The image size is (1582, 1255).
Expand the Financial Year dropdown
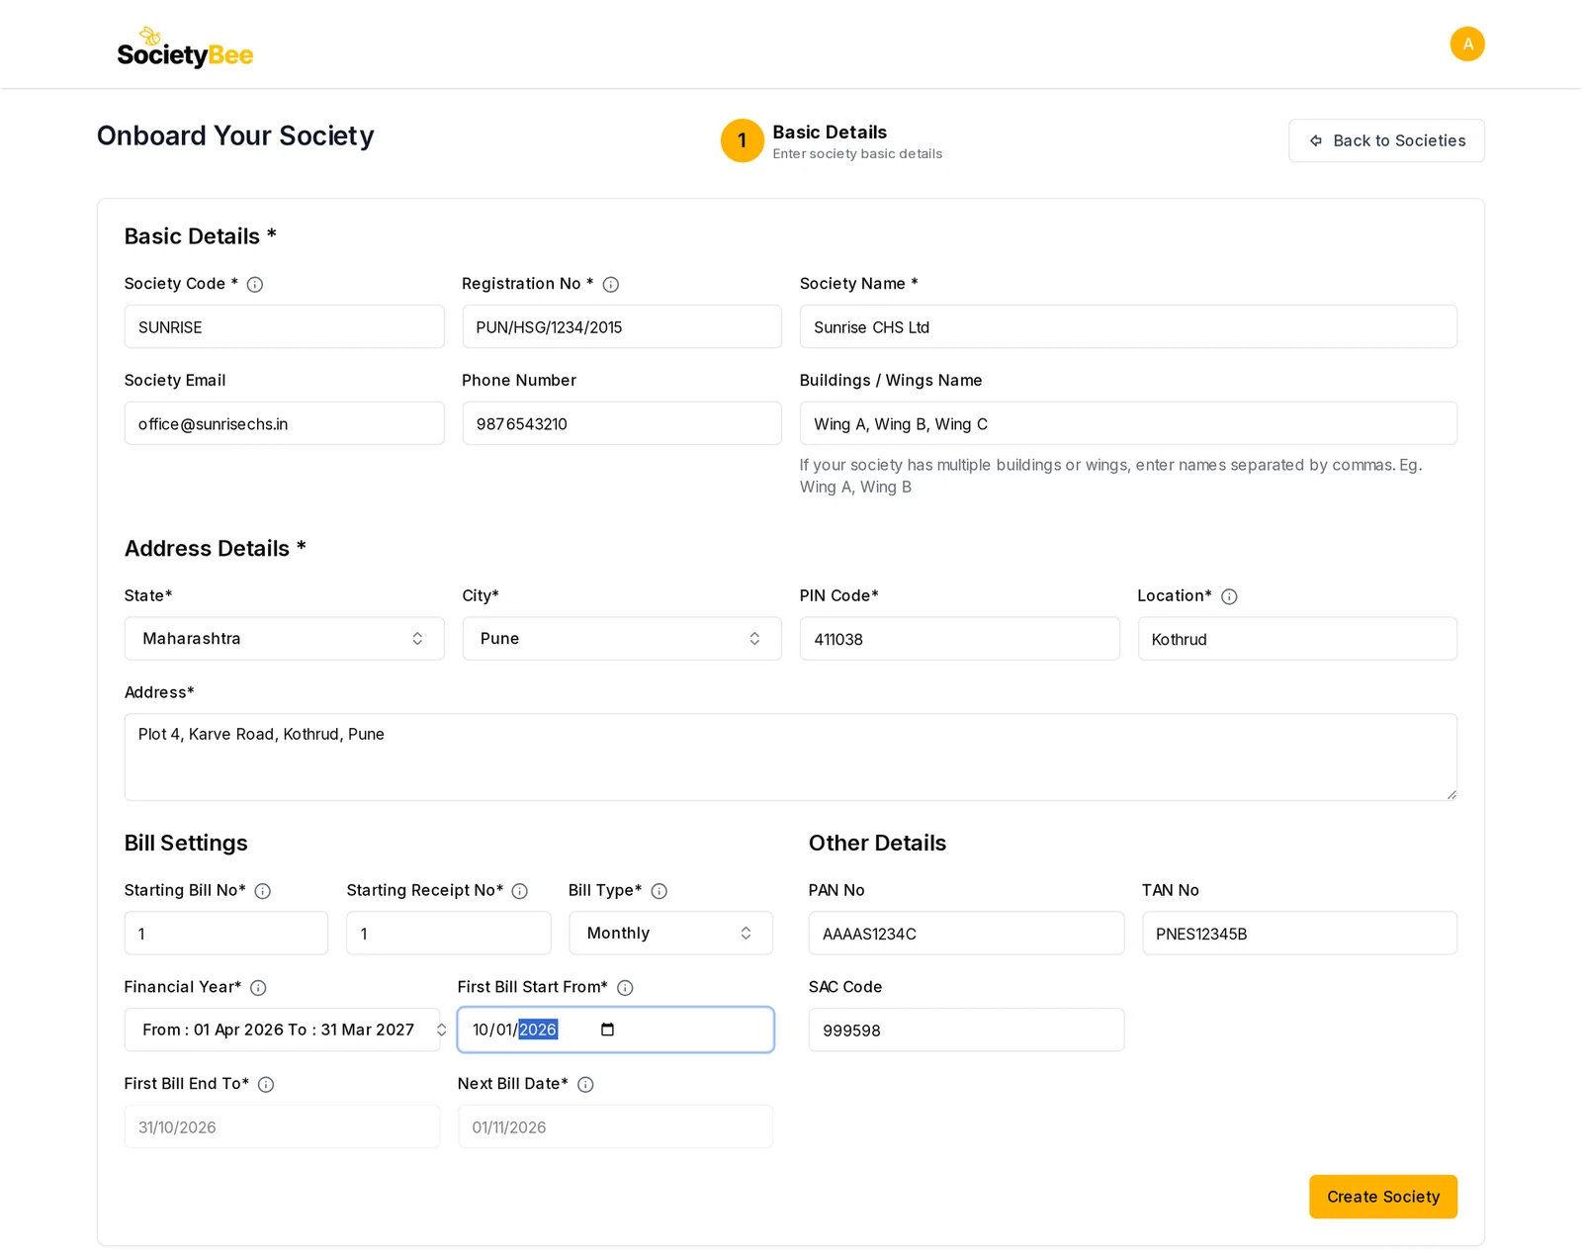tap(283, 1031)
